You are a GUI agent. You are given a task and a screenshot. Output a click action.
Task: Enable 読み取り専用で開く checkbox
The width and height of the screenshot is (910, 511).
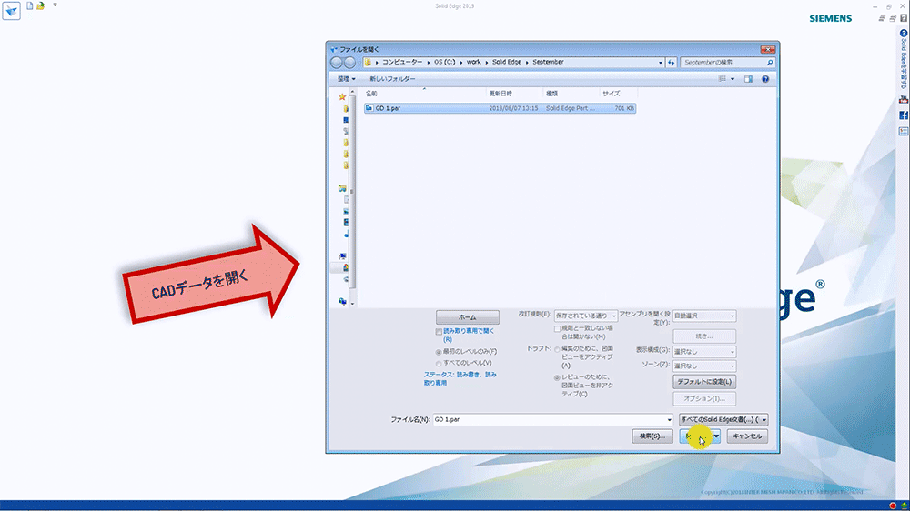(x=439, y=332)
